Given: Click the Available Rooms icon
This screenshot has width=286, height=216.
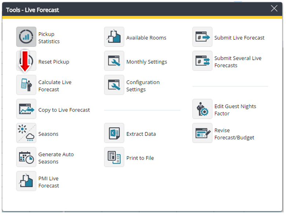Looking at the screenshot, I should [x=114, y=37].
